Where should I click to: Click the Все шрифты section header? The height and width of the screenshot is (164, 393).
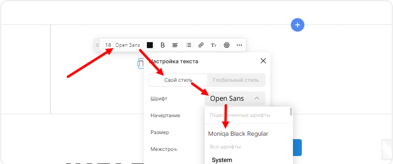point(226,147)
